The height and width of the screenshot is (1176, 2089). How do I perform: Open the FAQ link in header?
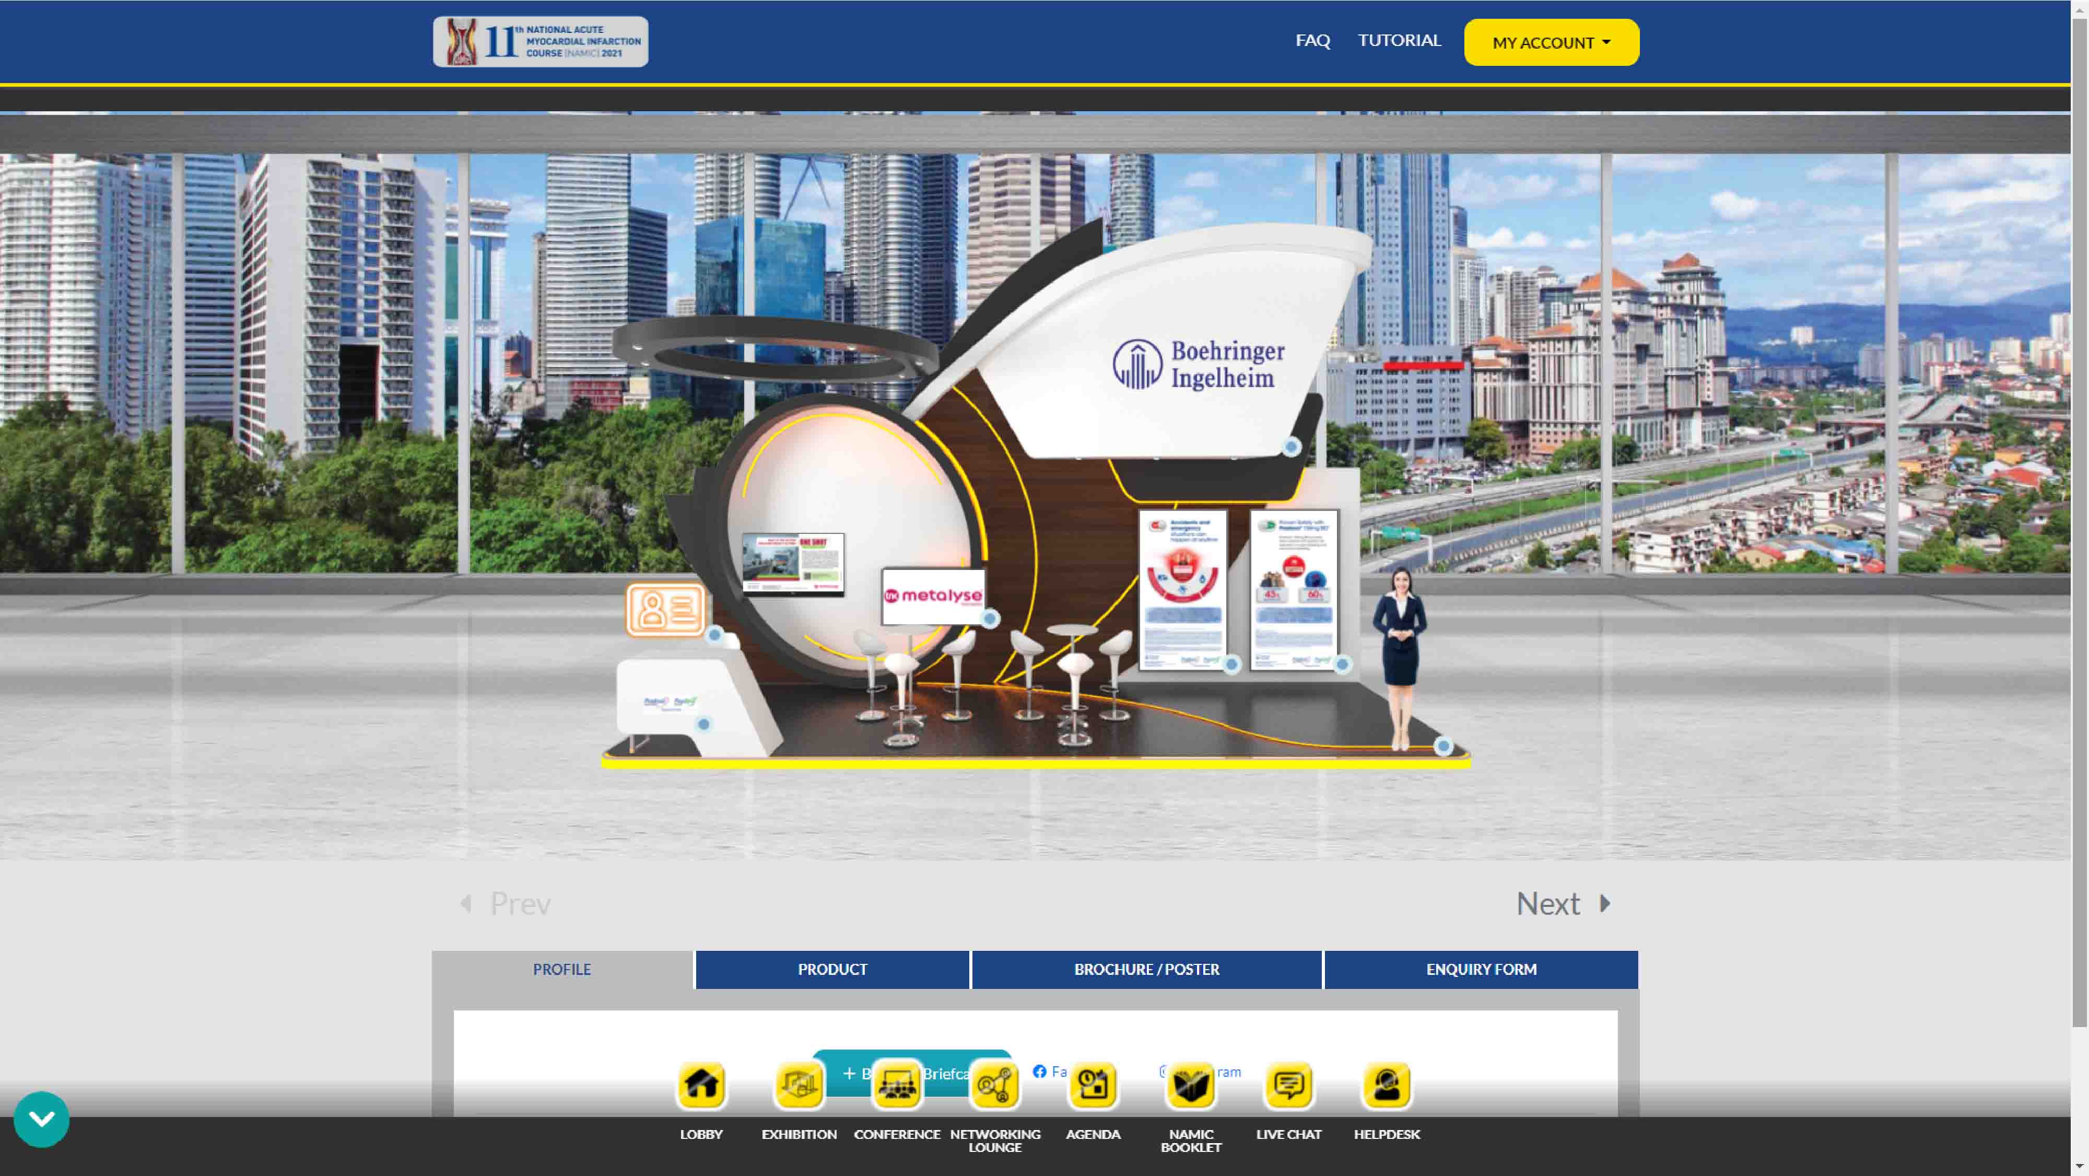(1312, 41)
